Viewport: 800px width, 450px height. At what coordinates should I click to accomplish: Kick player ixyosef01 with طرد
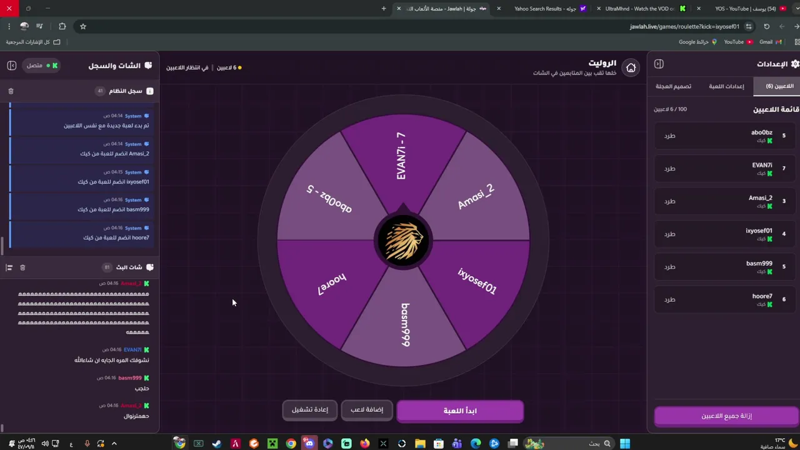669,234
